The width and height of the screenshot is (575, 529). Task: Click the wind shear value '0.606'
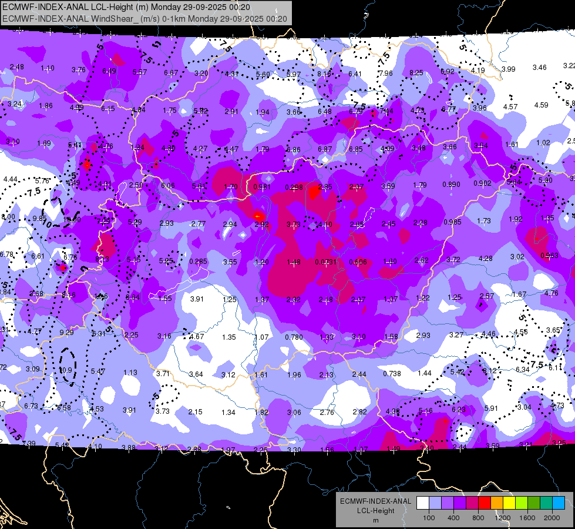tap(358, 262)
